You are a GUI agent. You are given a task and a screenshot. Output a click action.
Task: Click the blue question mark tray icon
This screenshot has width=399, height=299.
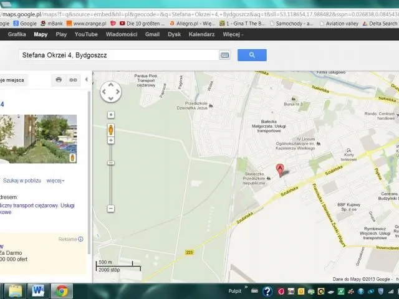tap(267, 292)
